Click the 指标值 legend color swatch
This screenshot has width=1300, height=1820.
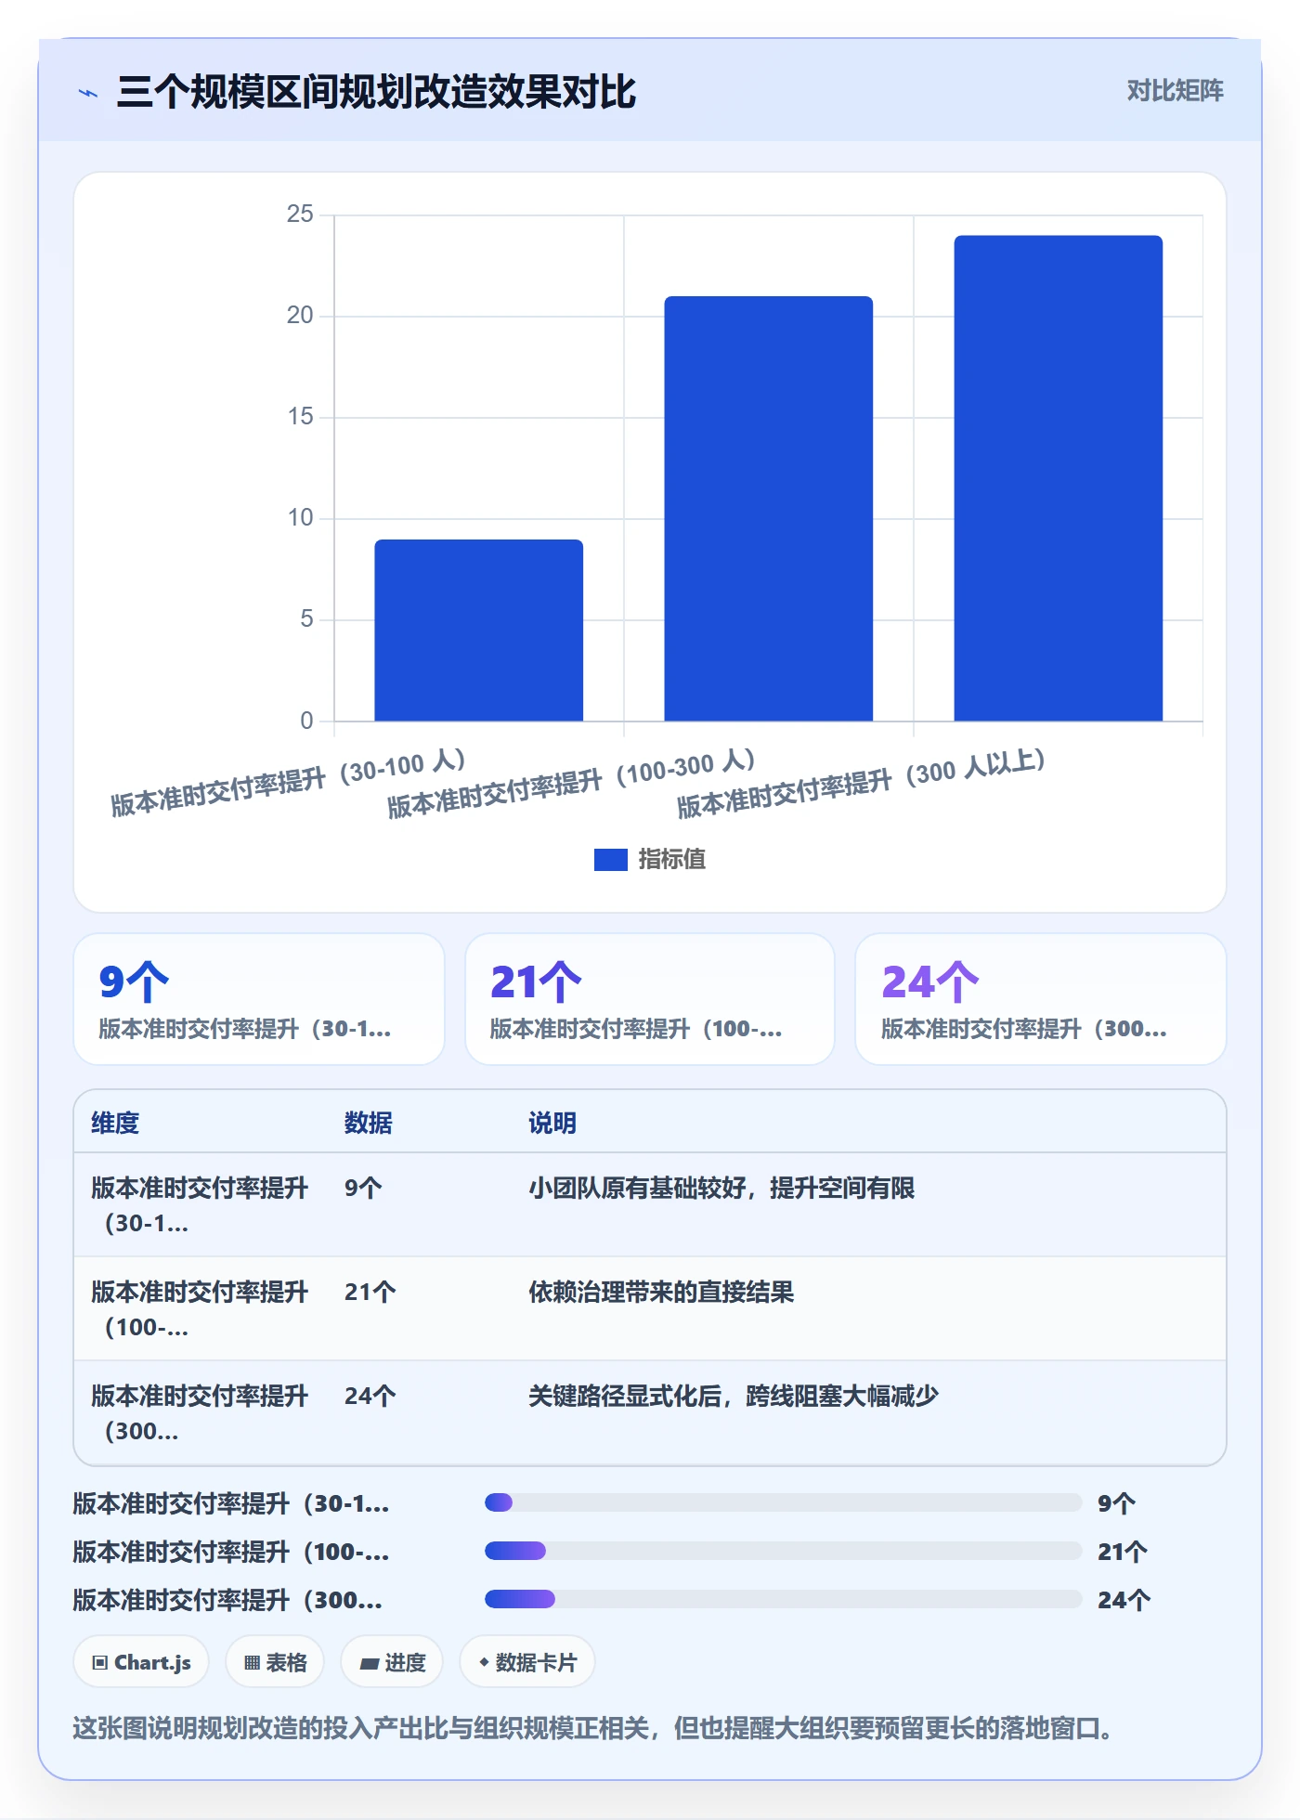tap(610, 860)
